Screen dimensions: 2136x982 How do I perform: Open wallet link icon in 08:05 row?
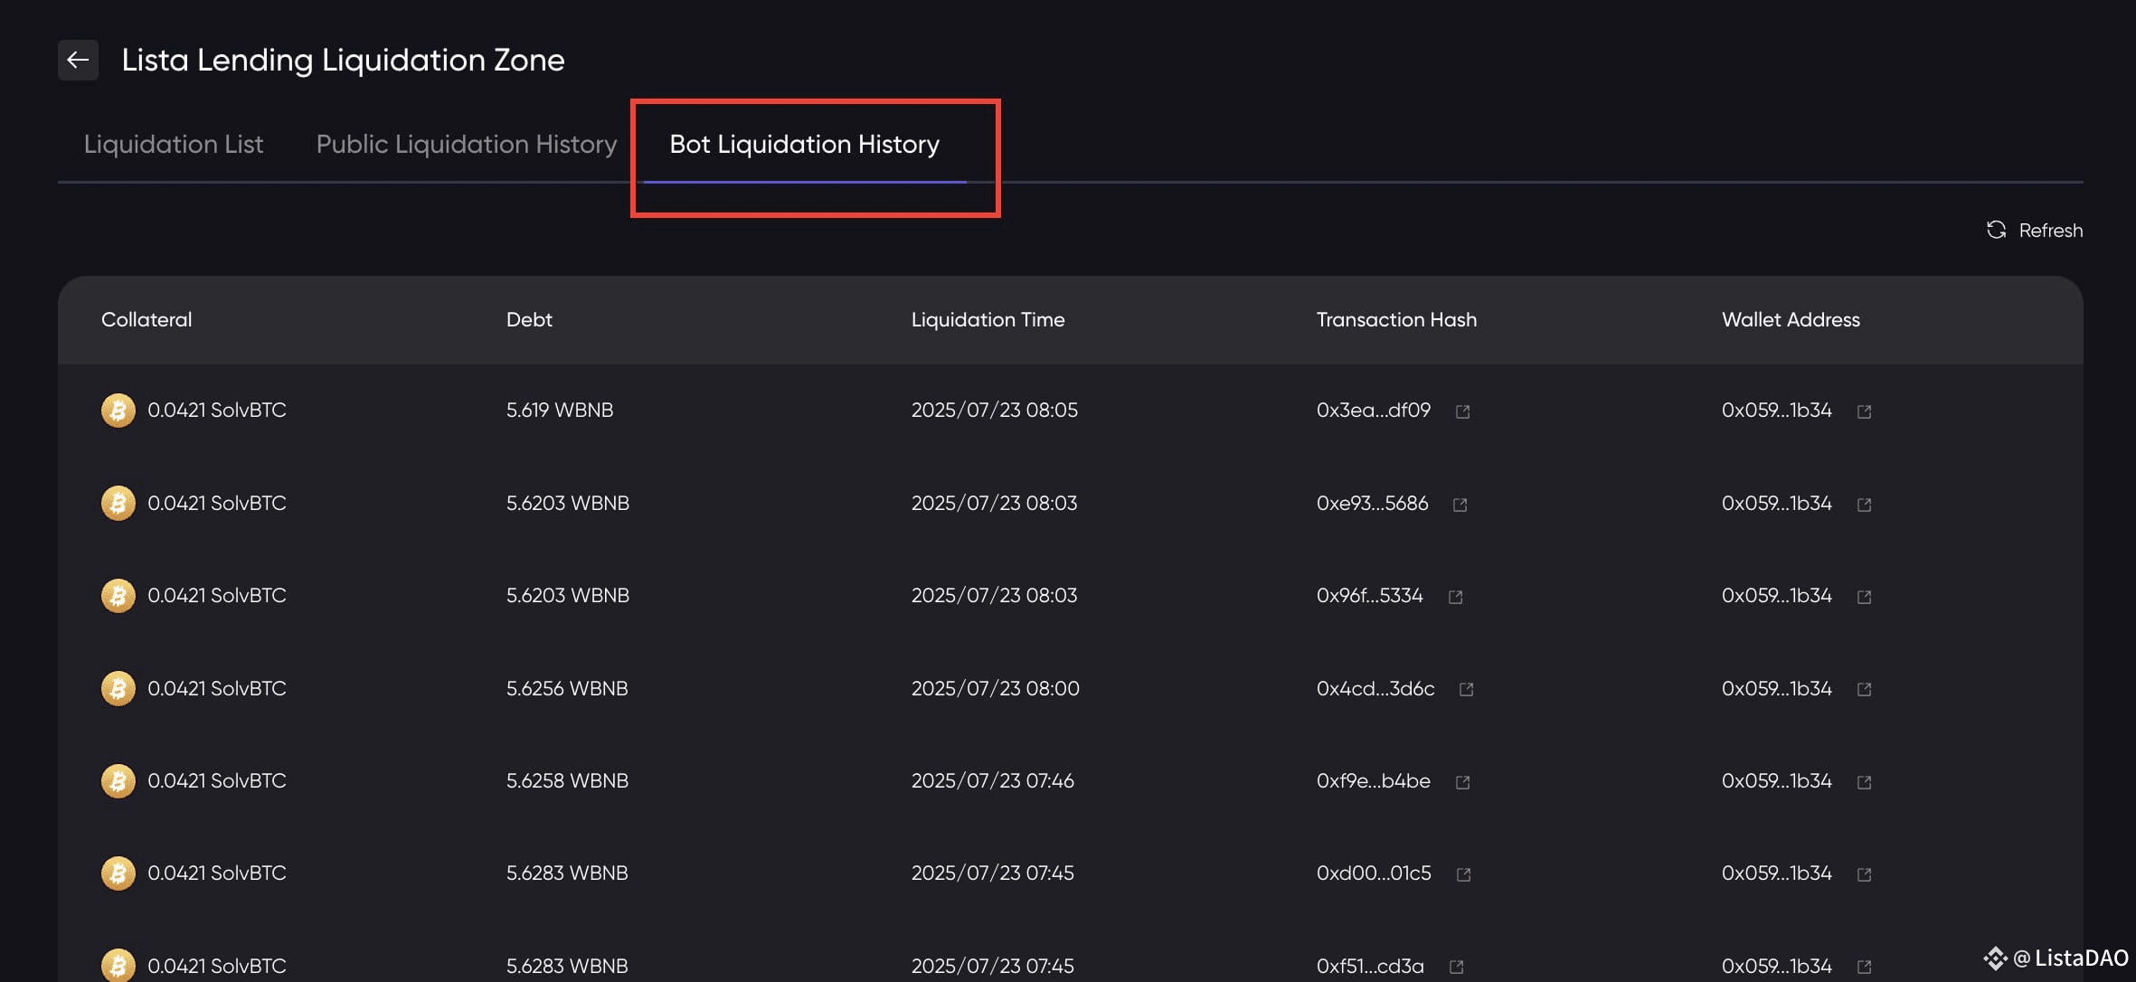pos(1864,411)
